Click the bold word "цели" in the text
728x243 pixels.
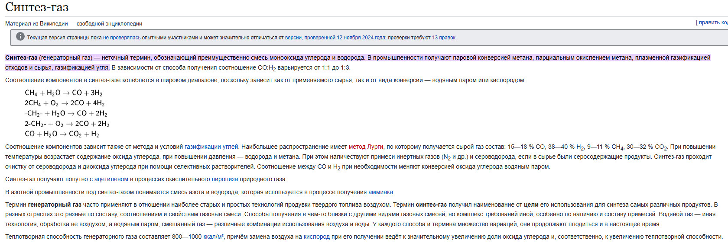[x=531, y=205]
